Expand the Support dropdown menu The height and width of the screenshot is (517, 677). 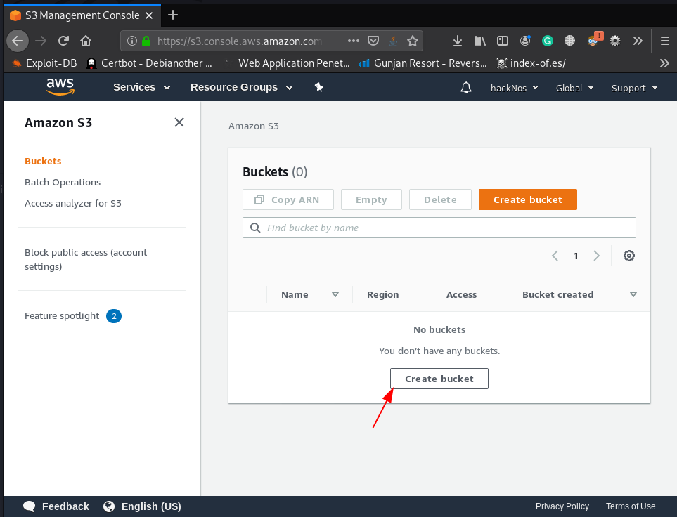click(x=634, y=88)
